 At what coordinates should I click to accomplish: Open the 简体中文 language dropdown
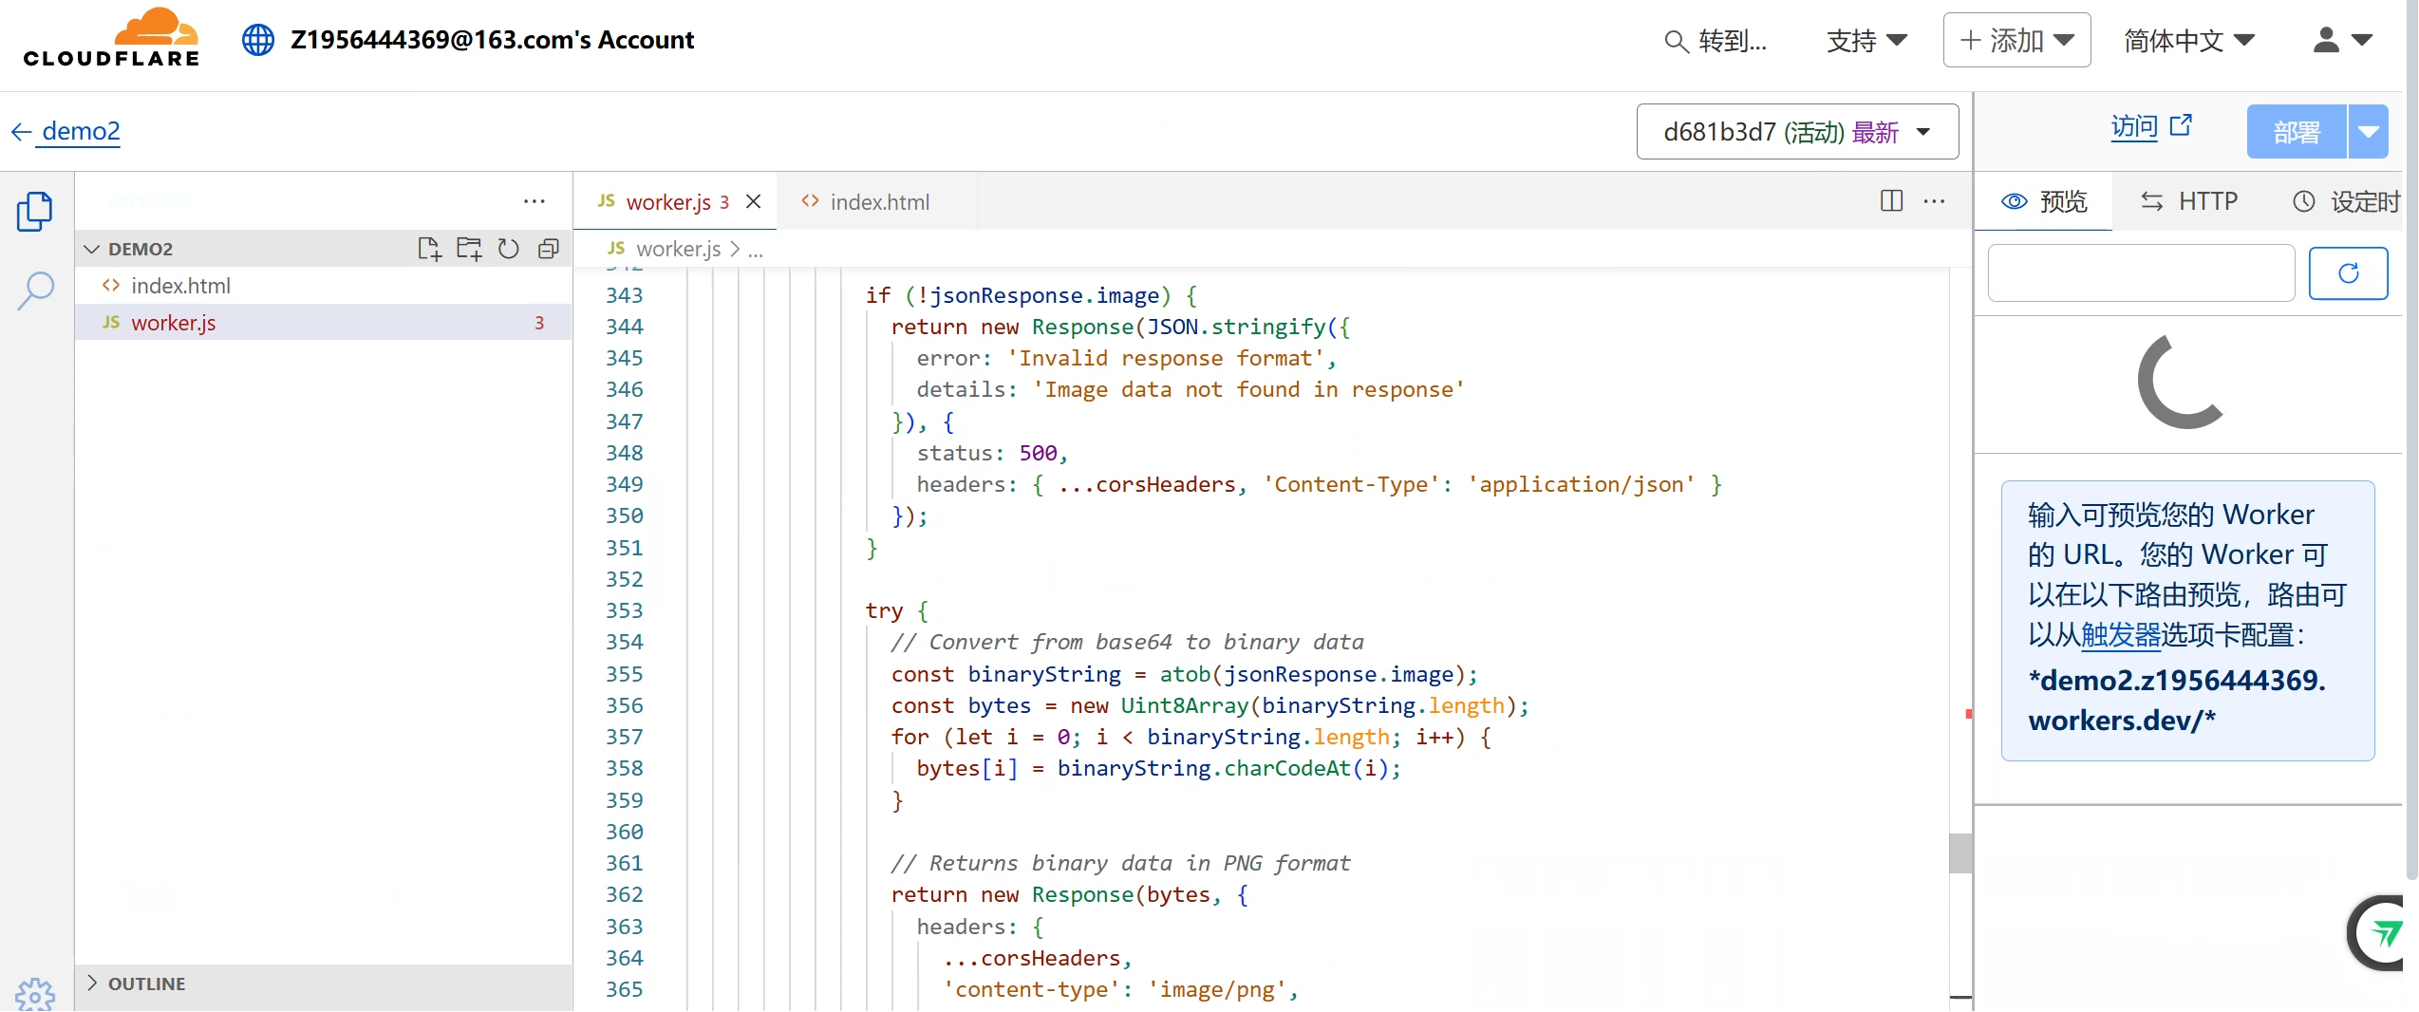[x=2188, y=41]
